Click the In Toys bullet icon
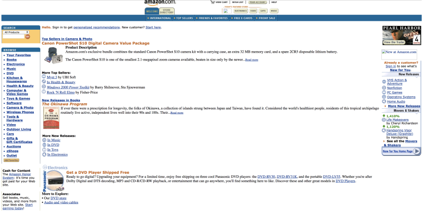The height and width of the screenshot is (211, 422). coord(44,149)
